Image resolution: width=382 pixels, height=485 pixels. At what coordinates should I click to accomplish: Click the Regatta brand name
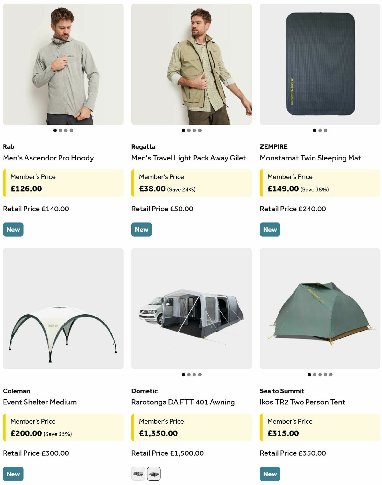click(x=143, y=147)
